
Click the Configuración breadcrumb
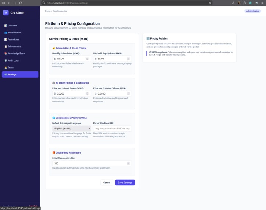(60, 11)
